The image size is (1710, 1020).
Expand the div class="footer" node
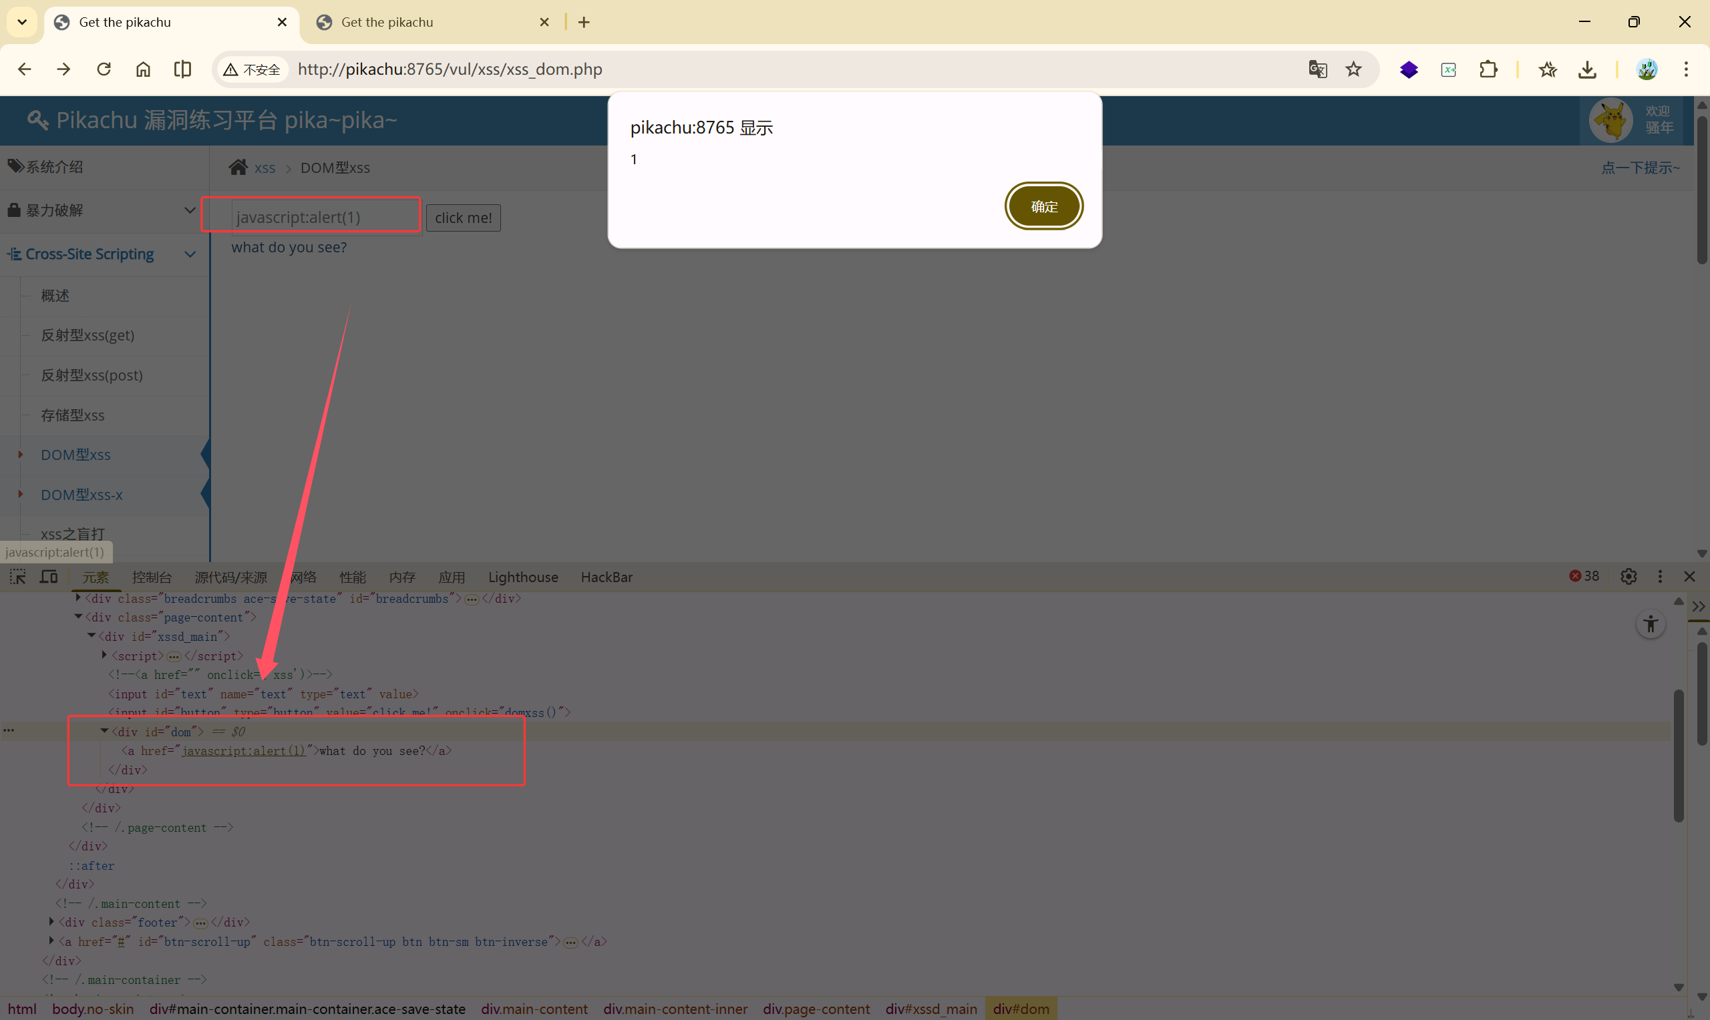[x=51, y=922]
